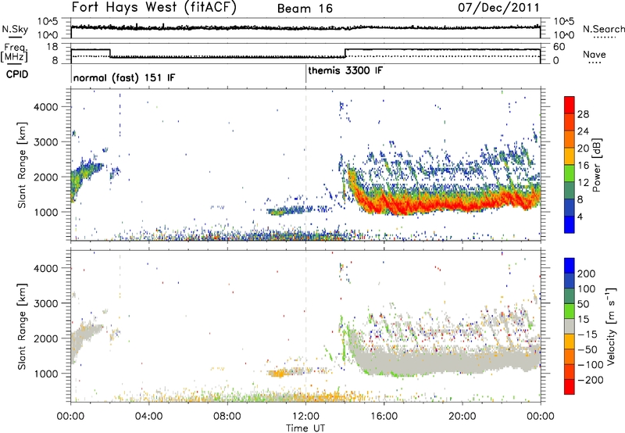The height and width of the screenshot is (433, 625).
Task: Click the 'Power [dB]' color bar label
Action: click(x=596, y=165)
